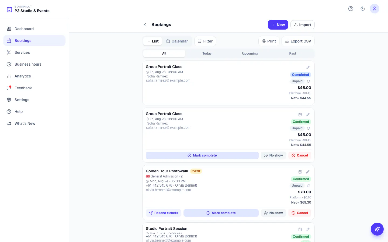Click Confirmed badge on Golden Hour Photowalk
This screenshot has width=388, height=242.
(301, 179)
